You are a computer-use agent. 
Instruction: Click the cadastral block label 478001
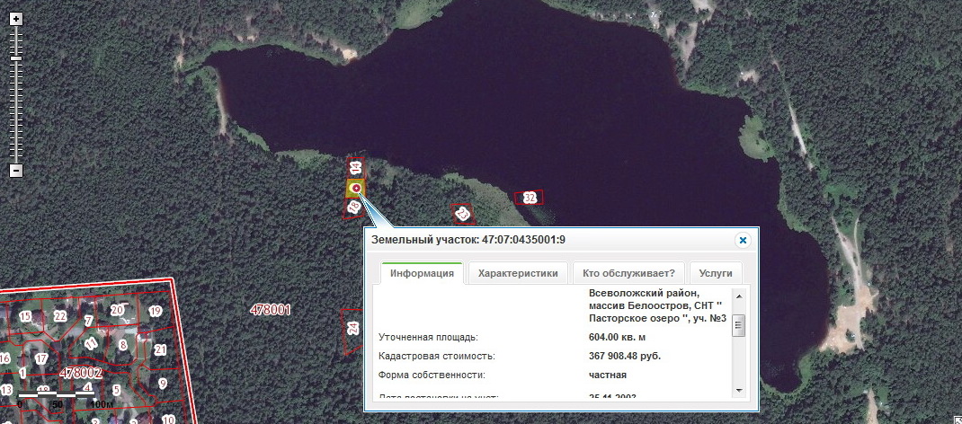[x=270, y=309]
